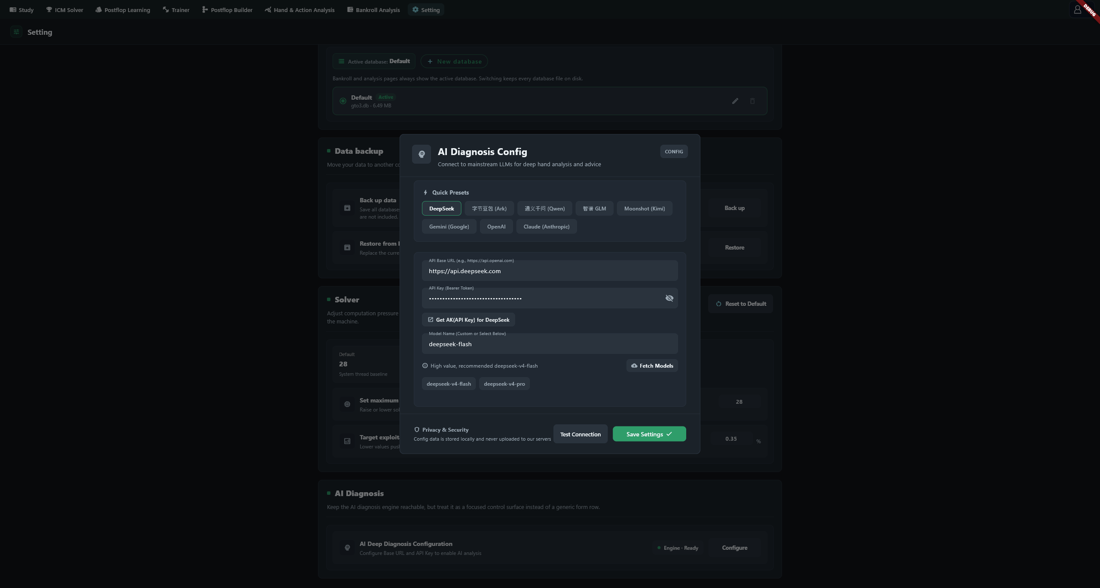Image resolution: width=1100 pixels, height=588 pixels.
Task: Open the Study tab
Action: [x=22, y=9]
